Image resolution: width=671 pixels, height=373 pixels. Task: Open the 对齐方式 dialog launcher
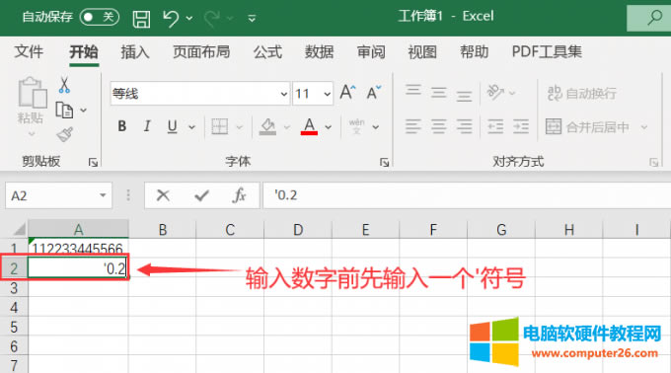(653, 162)
